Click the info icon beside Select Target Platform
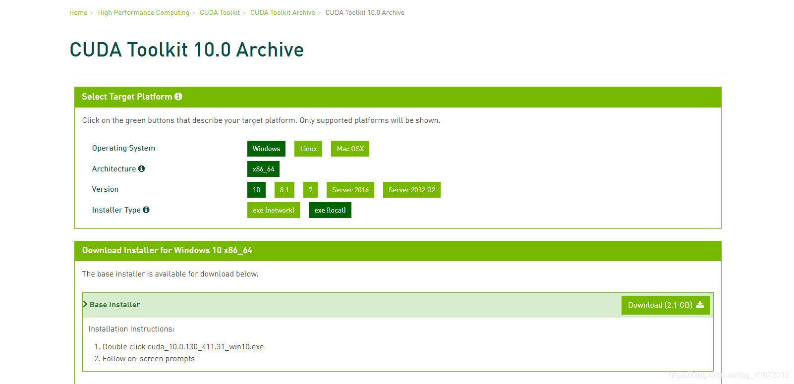 coord(178,97)
